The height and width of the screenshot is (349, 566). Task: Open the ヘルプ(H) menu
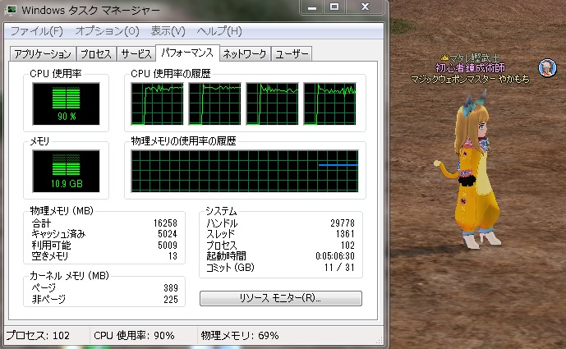click(219, 31)
